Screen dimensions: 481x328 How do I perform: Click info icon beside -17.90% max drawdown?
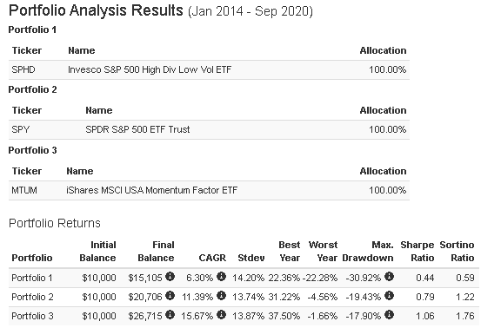pos(389,314)
